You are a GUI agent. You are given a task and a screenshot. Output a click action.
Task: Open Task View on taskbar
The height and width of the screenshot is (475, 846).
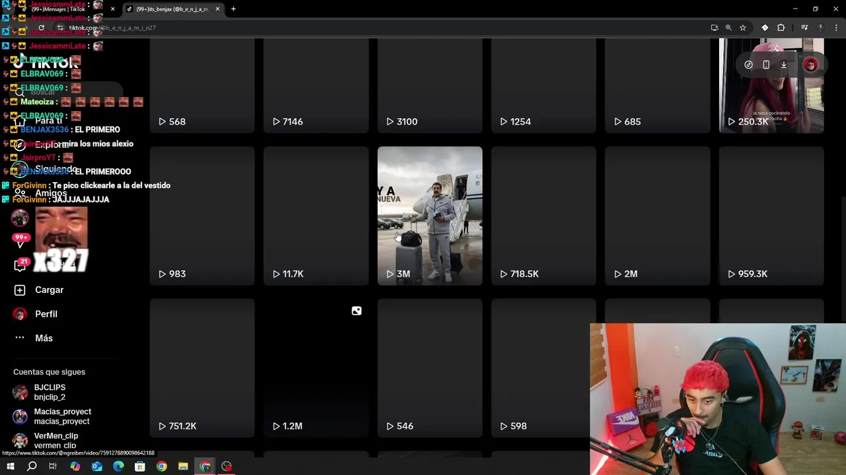tap(53, 466)
